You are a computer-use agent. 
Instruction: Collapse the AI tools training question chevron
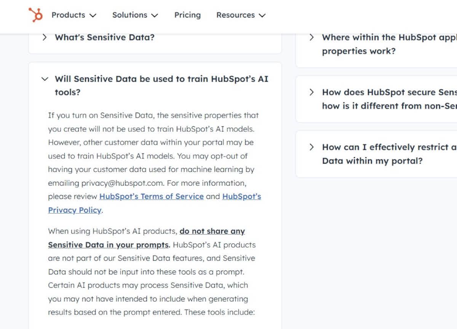tap(45, 79)
